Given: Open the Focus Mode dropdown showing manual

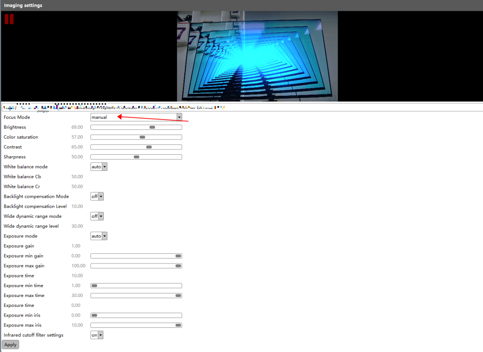Looking at the screenshot, I should [x=179, y=117].
